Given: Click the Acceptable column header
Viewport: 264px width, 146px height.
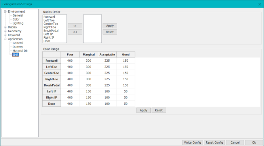Looking at the screenshot, I should (107, 55).
